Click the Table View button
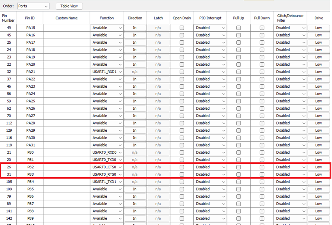Screen dimensions: 332x225 69,6
